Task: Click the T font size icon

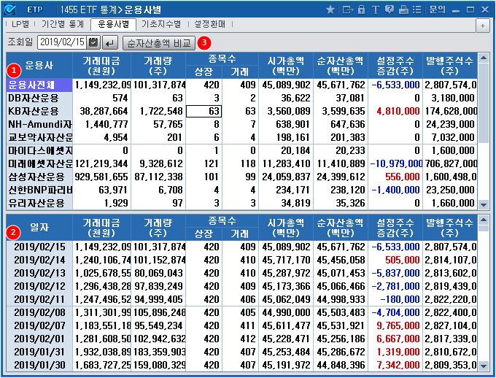Action: tap(374, 9)
